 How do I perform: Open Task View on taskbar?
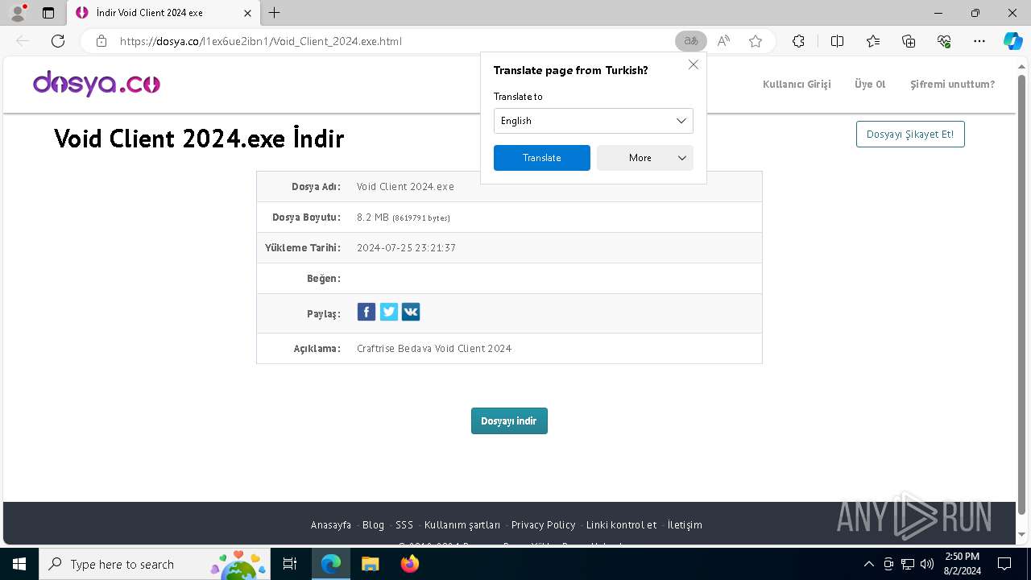click(x=291, y=564)
